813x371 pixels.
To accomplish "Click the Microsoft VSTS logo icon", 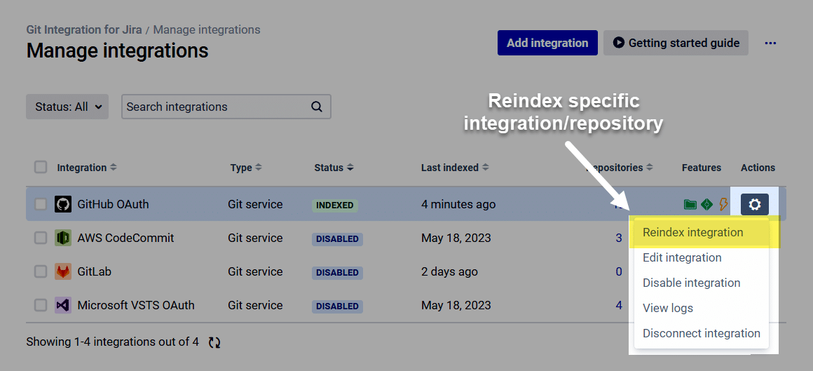I will click(63, 305).
